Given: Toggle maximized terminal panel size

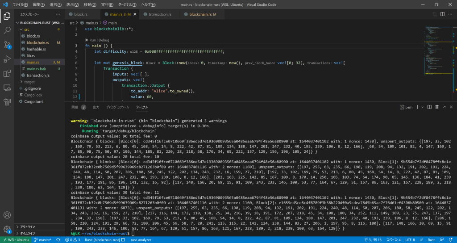Looking at the screenshot, I should click(x=445, y=107).
